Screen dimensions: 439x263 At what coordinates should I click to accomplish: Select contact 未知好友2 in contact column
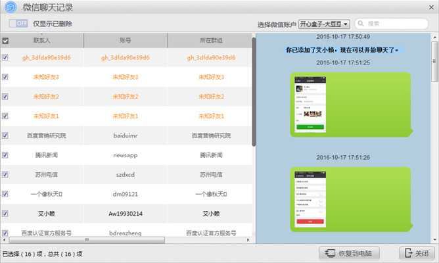[46, 97]
